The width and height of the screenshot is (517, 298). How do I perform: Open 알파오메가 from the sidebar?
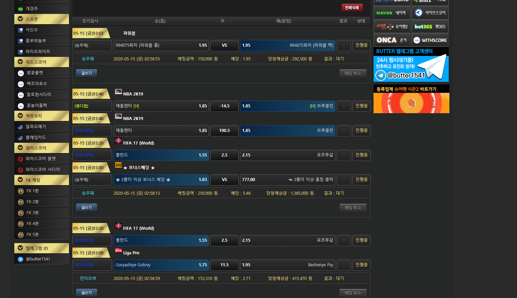(20, 127)
